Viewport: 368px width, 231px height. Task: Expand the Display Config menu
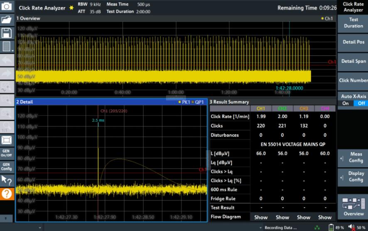(x=353, y=177)
